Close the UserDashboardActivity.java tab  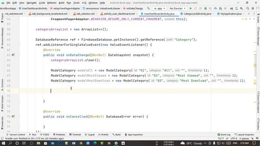(176, 14)
